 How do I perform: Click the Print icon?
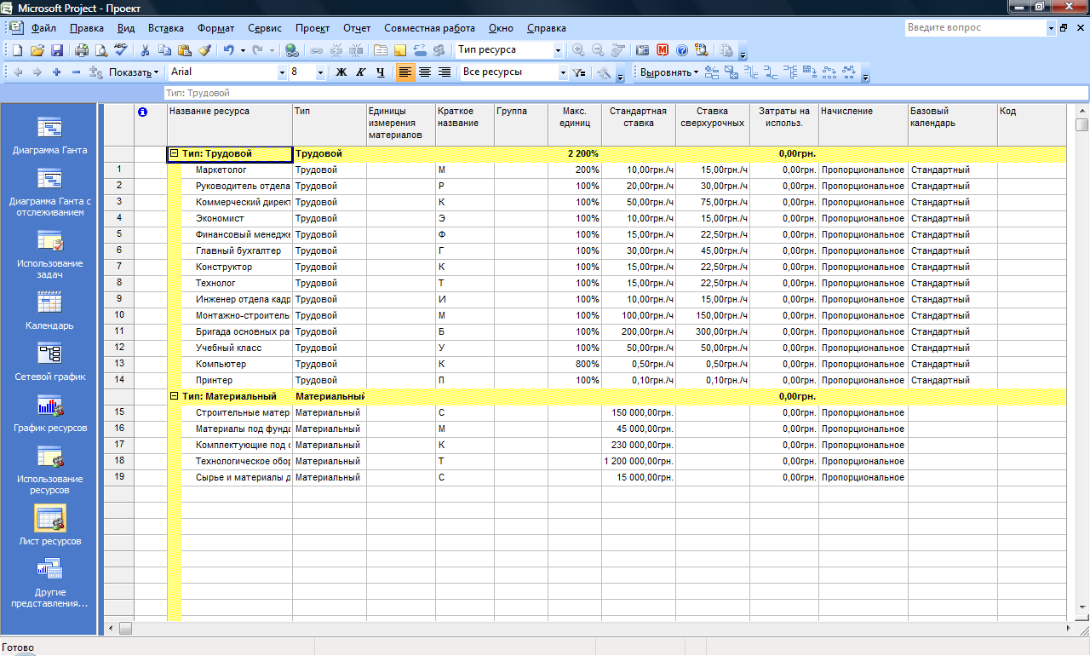pyautogui.click(x=82, y=50)
